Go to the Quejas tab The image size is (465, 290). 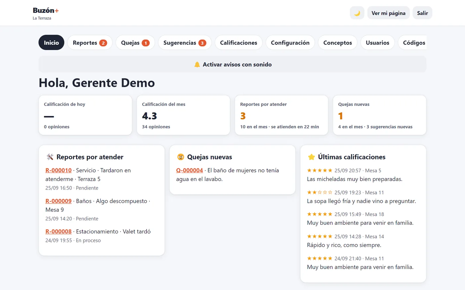(x=135, y=42)
